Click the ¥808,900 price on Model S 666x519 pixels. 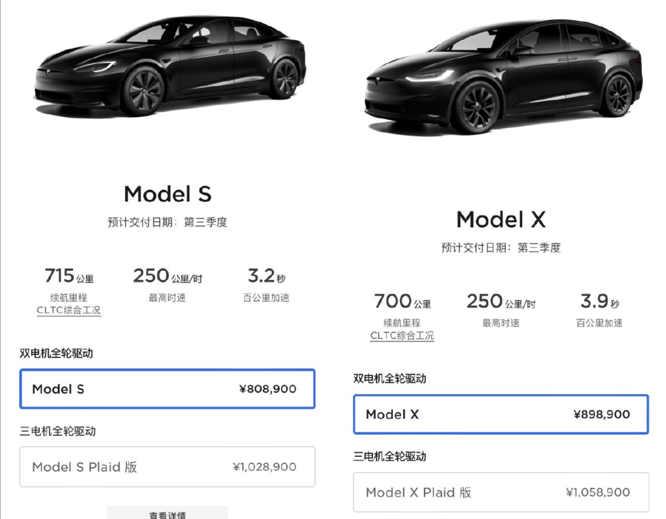coord(268,389)
